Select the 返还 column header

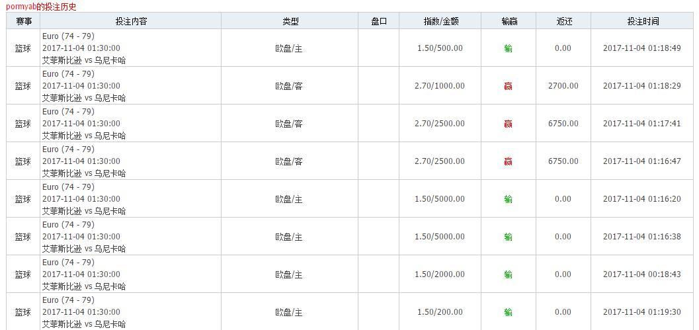point(563,21)
